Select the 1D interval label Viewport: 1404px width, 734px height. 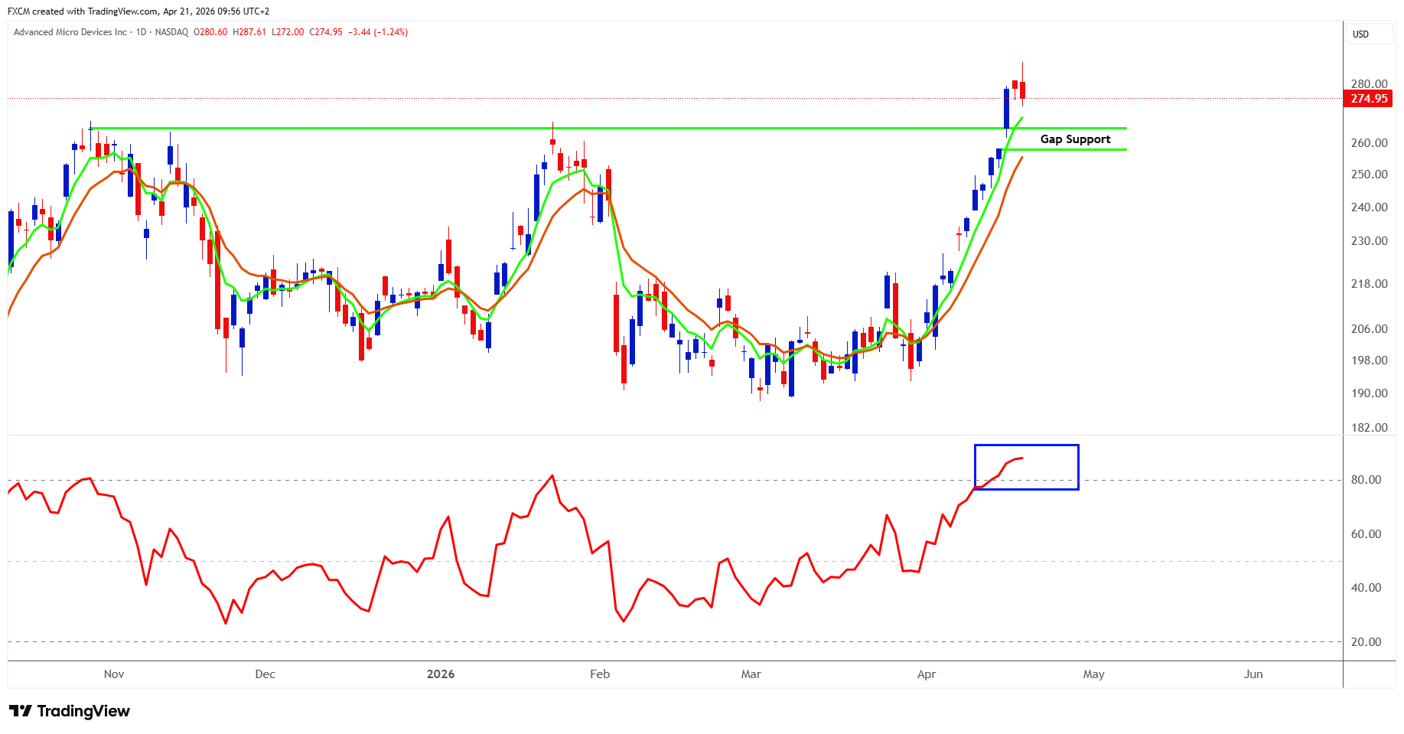[141, 32]
